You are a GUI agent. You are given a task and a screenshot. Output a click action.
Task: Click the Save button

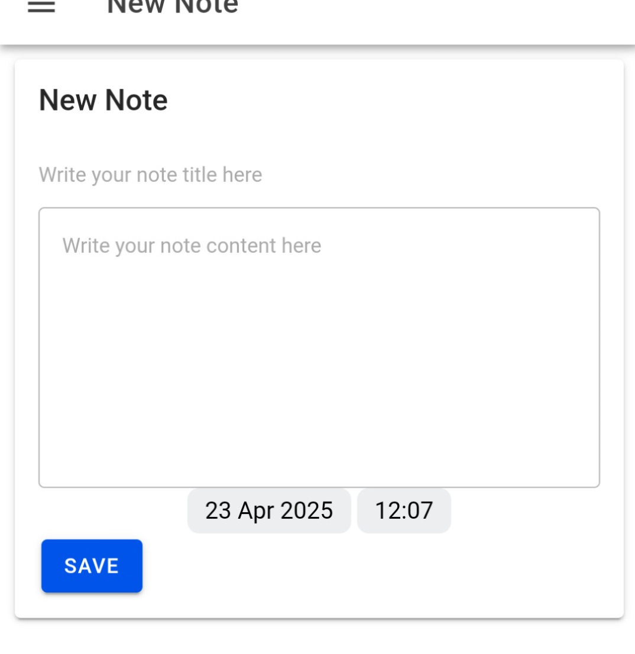click(x=92, y=565)
